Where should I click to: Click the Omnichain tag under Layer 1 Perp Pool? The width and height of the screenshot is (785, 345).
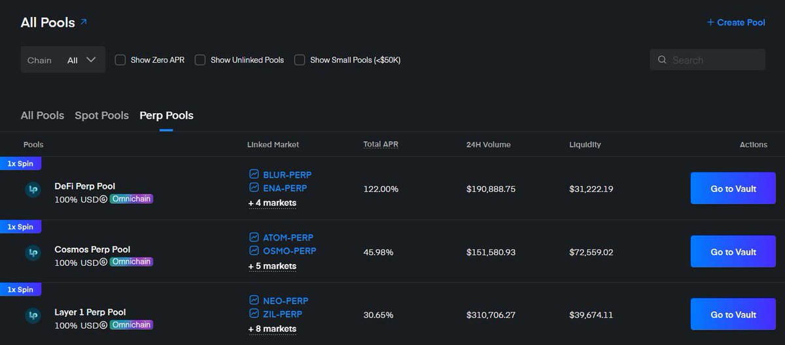pos(131,325)
